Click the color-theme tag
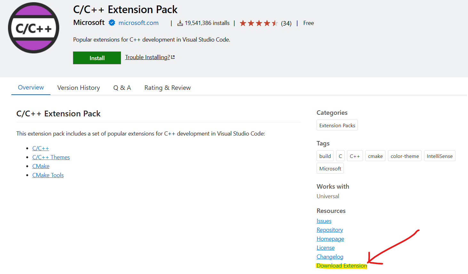This screenshot has width=468, height=274. (x=405, y=156)
